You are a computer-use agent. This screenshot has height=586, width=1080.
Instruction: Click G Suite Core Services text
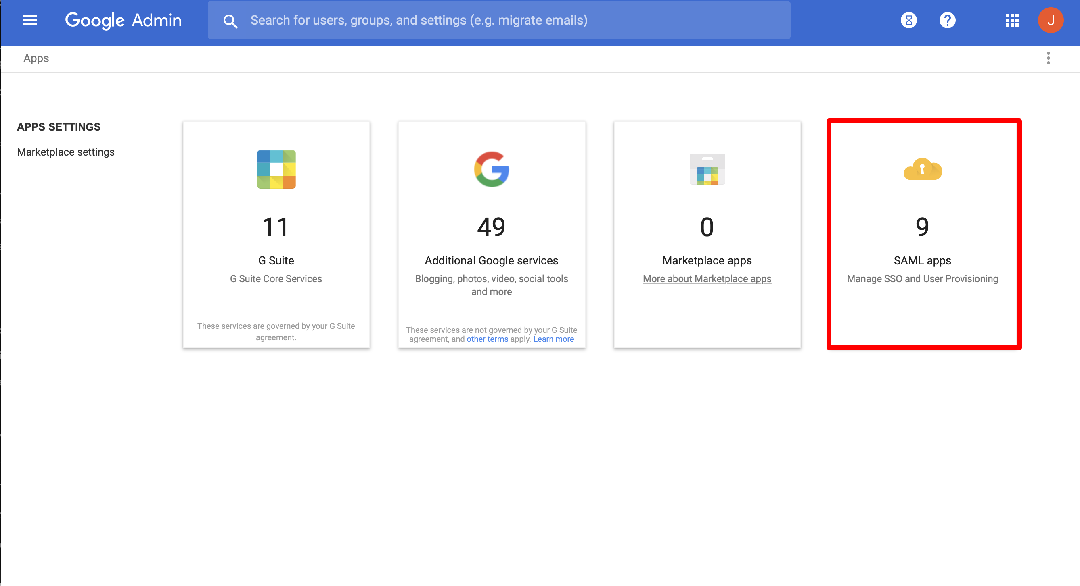coord(276,279)
